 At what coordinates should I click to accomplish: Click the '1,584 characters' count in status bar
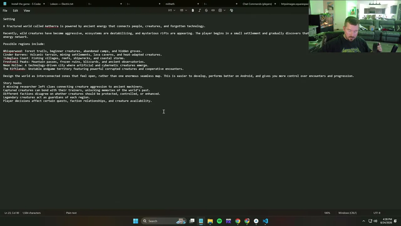pyautogui.click(x=31, y=213)
